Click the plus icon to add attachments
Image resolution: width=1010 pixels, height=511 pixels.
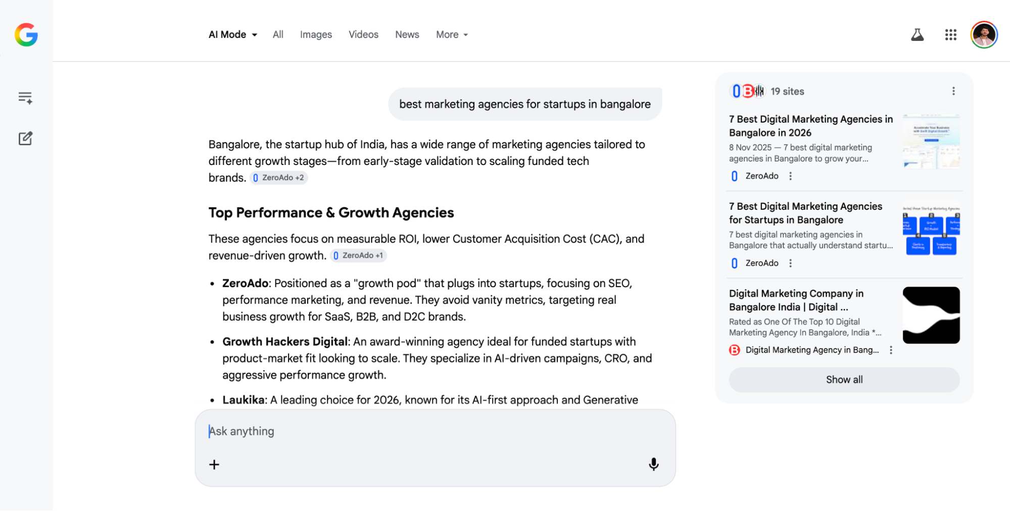click(214, 464)
